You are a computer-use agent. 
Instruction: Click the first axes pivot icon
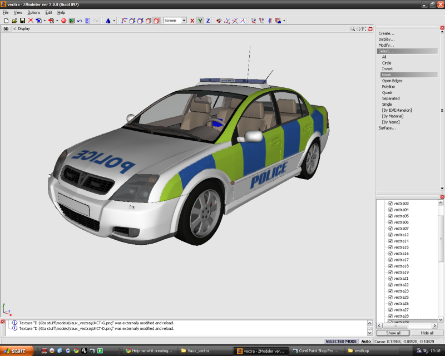click(x=227, y=21)
